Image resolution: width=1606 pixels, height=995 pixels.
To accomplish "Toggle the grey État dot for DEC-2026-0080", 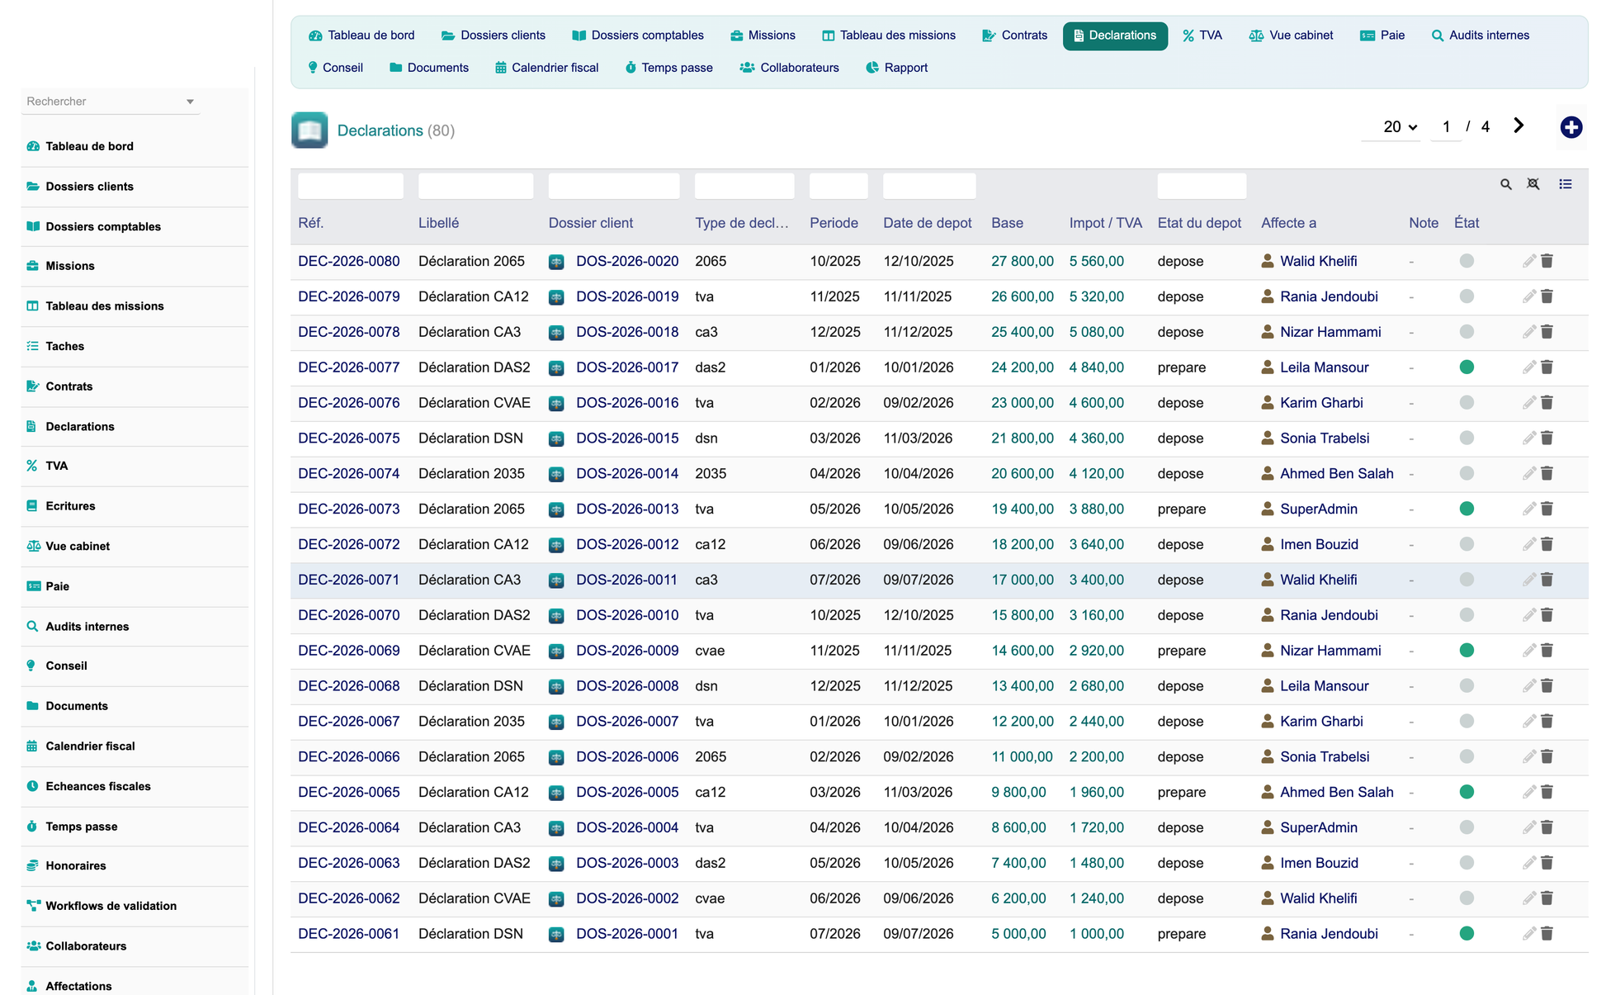I will pos(1467,261).
